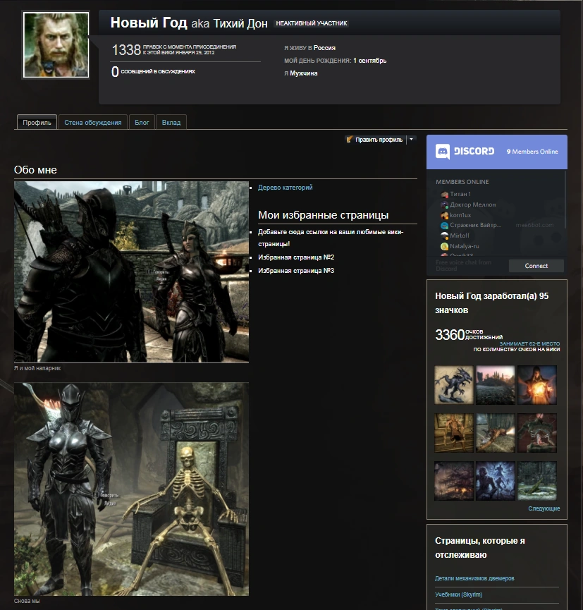This screenshot has width=583, height=610.
Task: Open followed page Детали механизмов двемеров
Action: [474, 578]
